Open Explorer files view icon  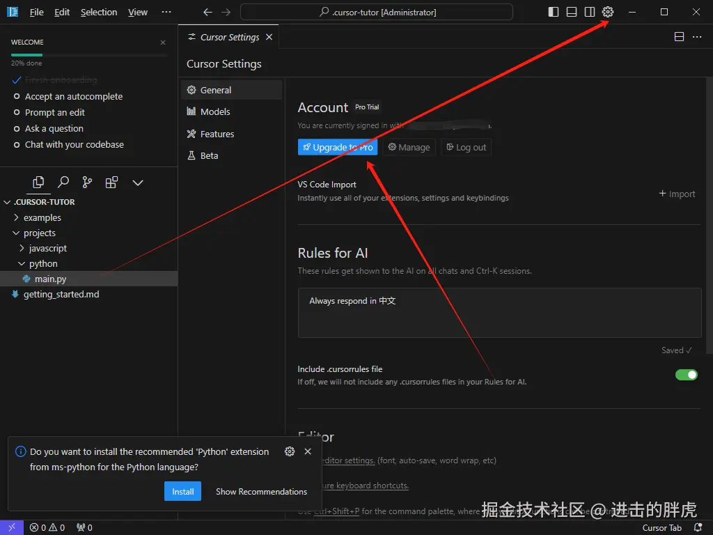tap(38, 183)
